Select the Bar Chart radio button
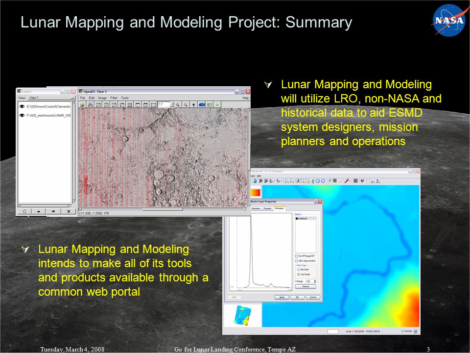The height and width of the screenshot is (353, 470). pyautogui.click(x=298, y=270)
